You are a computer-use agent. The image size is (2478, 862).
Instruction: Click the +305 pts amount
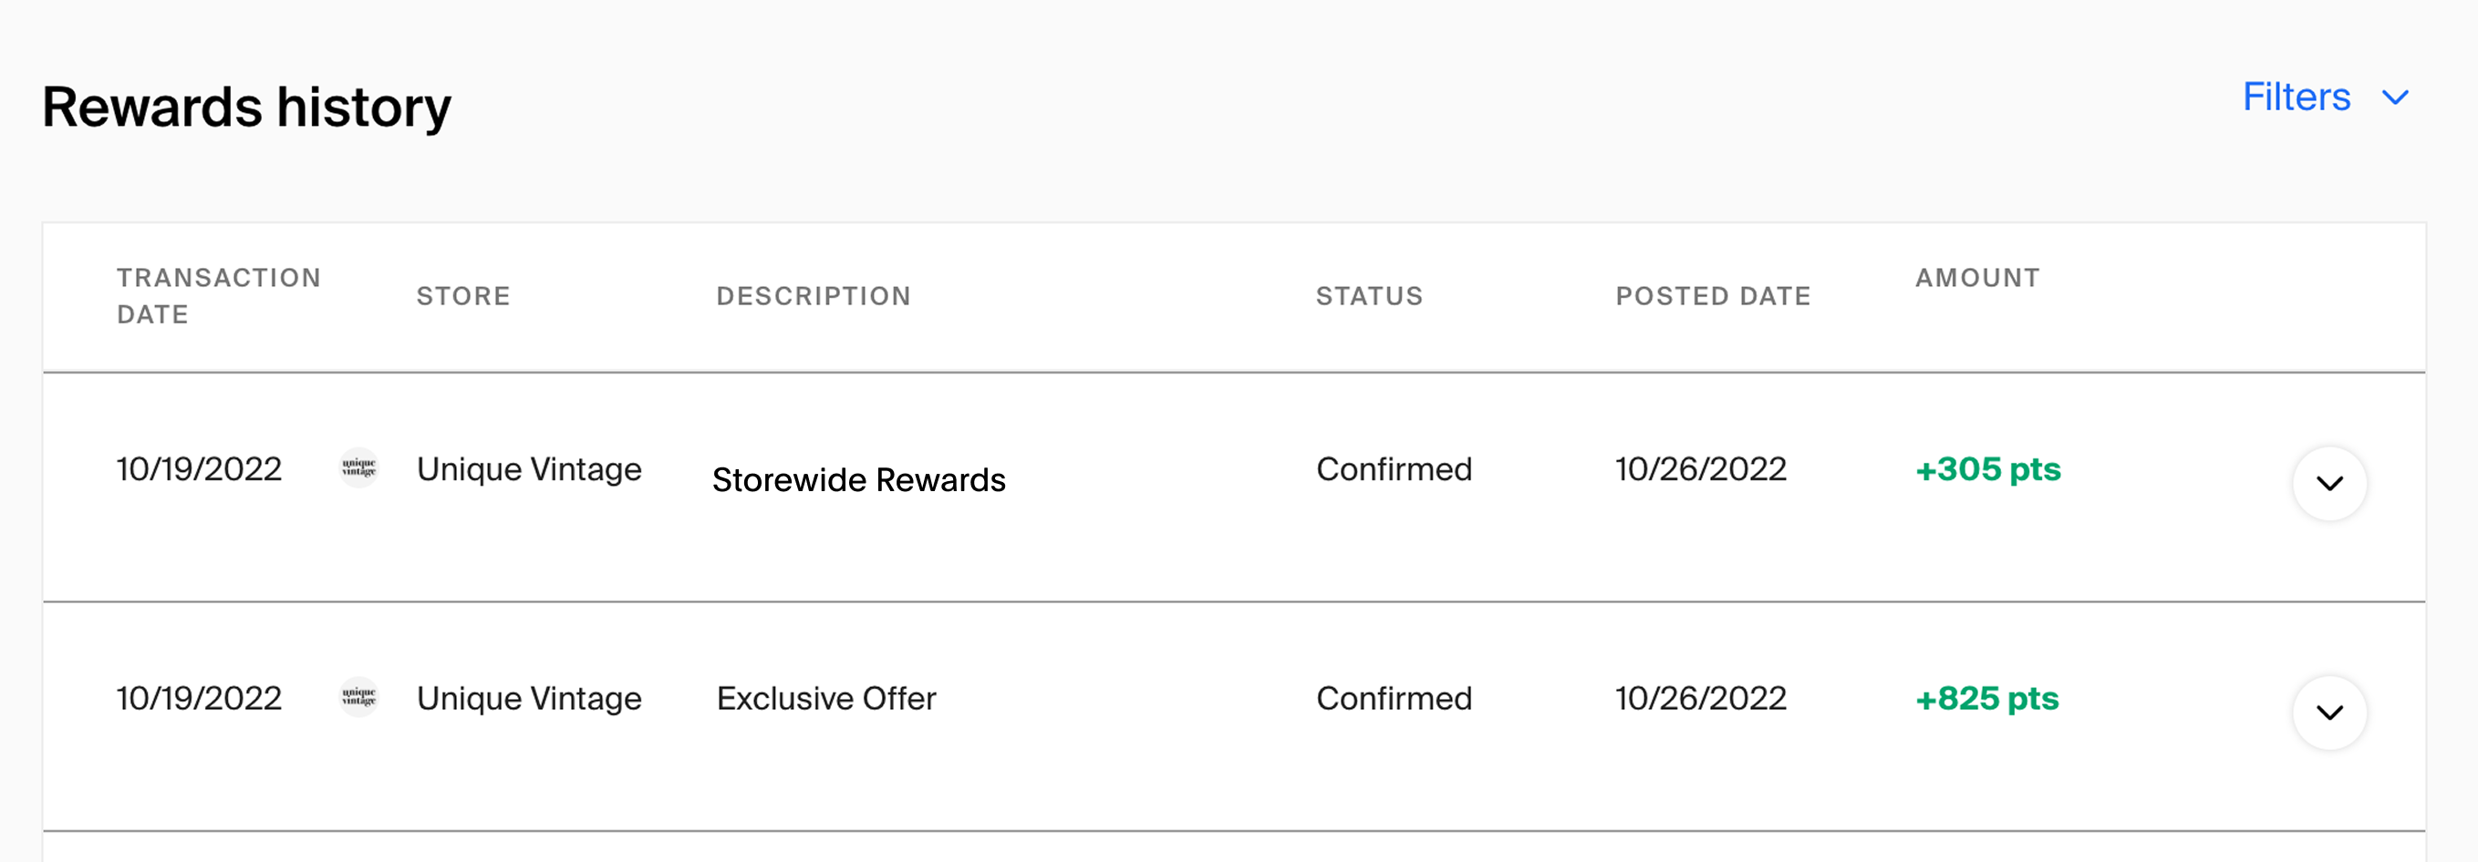pos(1987,469)
